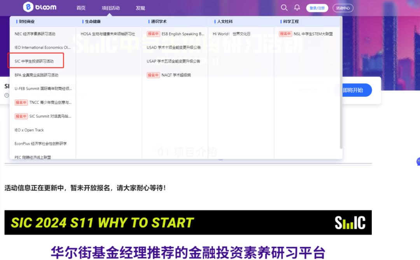Image resolution: width=420 pixels, height=260 pixels.
Task: Click the 华尔街基金经理推荐 headline text
Action: point(188,252)
